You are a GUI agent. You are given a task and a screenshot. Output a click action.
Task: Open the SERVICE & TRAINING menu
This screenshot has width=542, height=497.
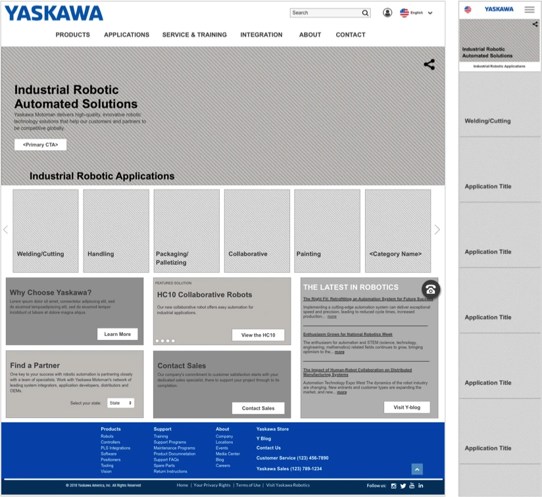pyautogui.click(x=195, y=35)
